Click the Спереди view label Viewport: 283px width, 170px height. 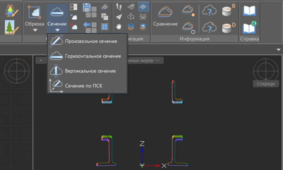[266, 84]
